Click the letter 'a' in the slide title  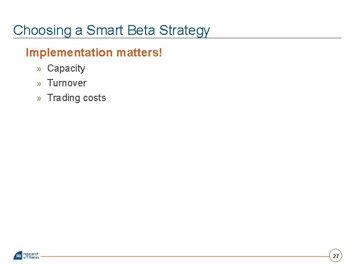click(x=79, y=31)
